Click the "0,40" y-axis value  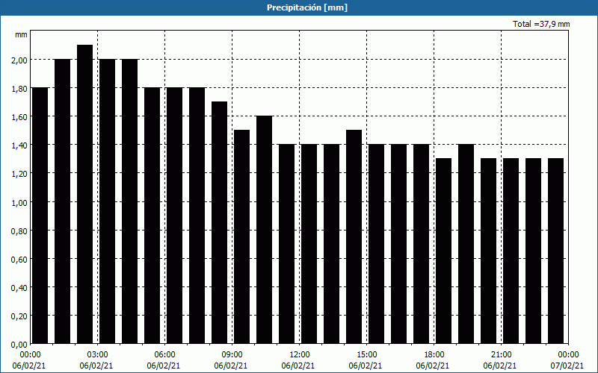point(19,287)
